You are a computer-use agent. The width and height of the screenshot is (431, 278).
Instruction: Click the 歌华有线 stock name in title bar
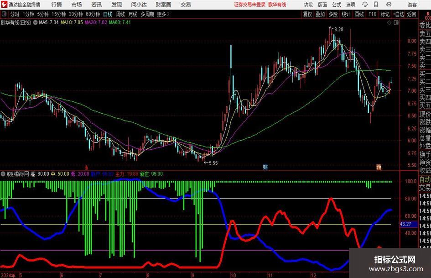(277, 5)
